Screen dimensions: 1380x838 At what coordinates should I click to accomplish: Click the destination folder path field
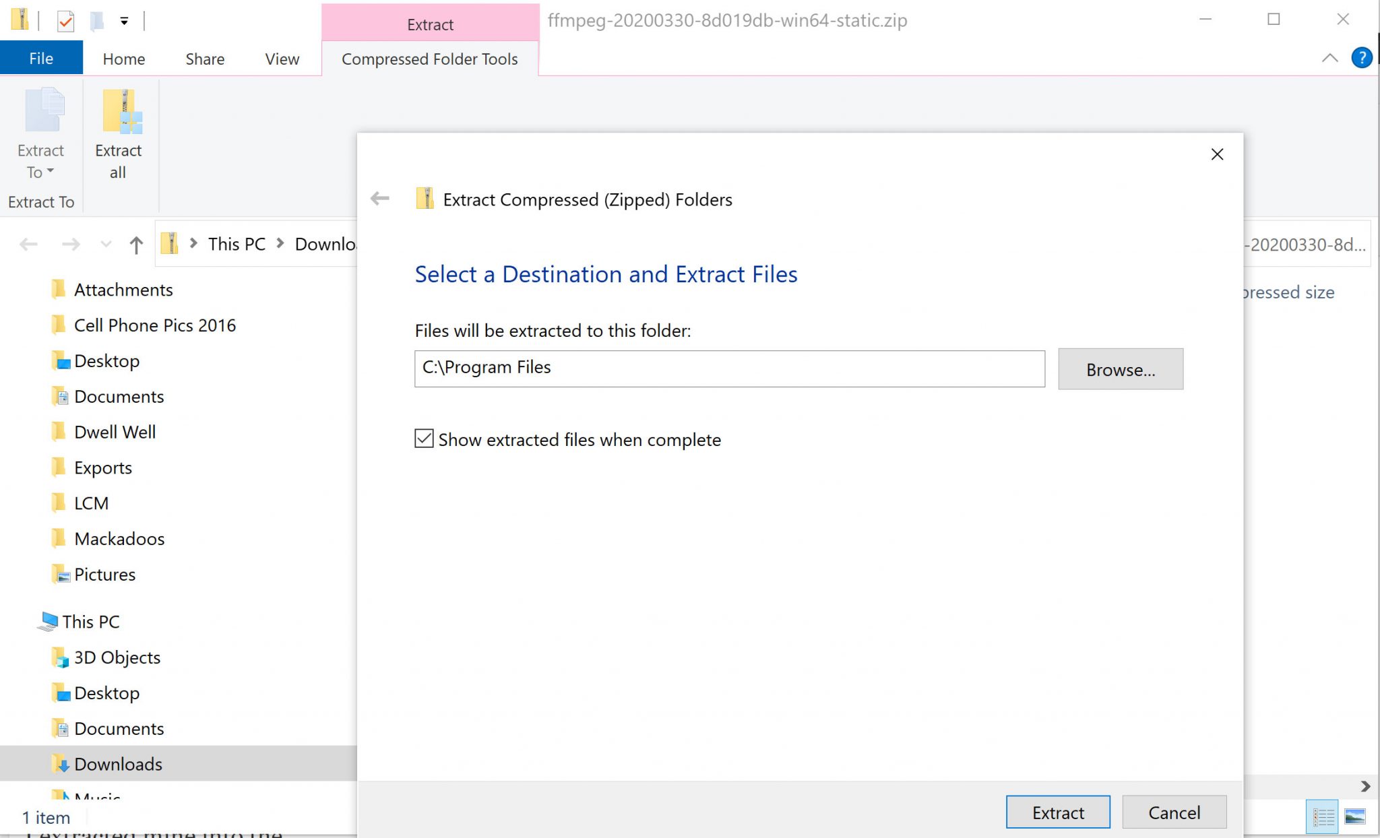(729, 368)
